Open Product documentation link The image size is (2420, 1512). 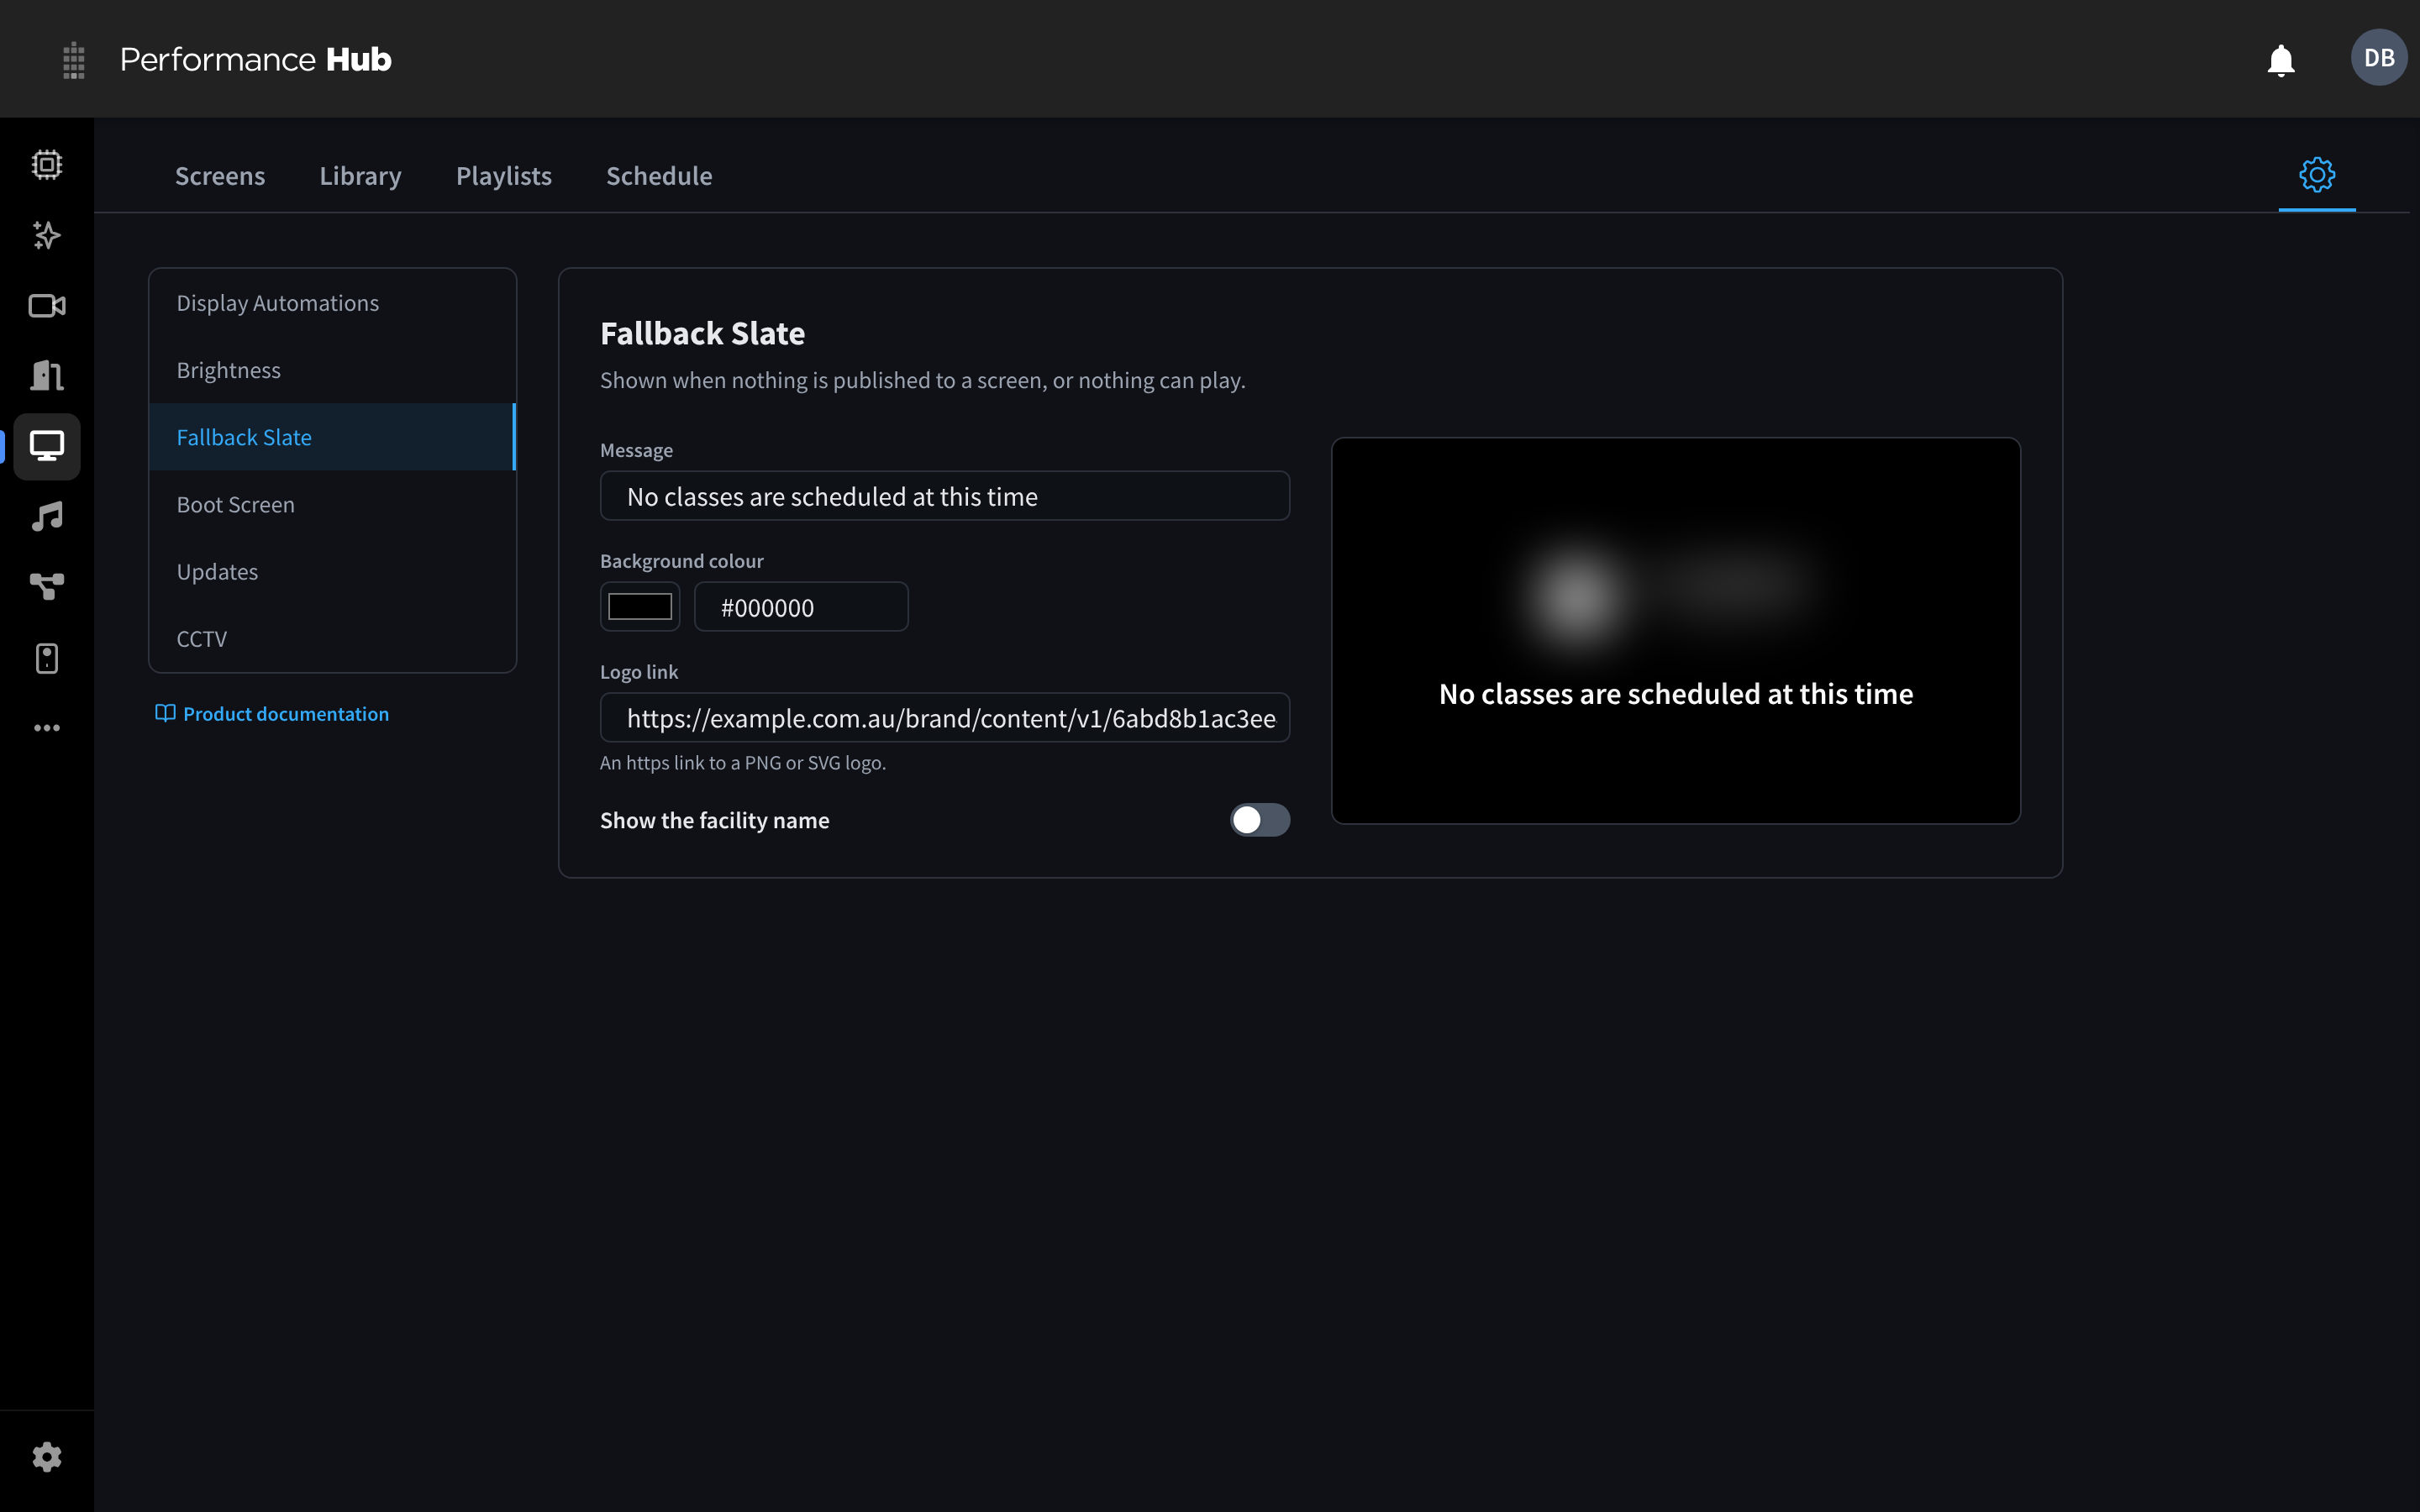point(286,714)
